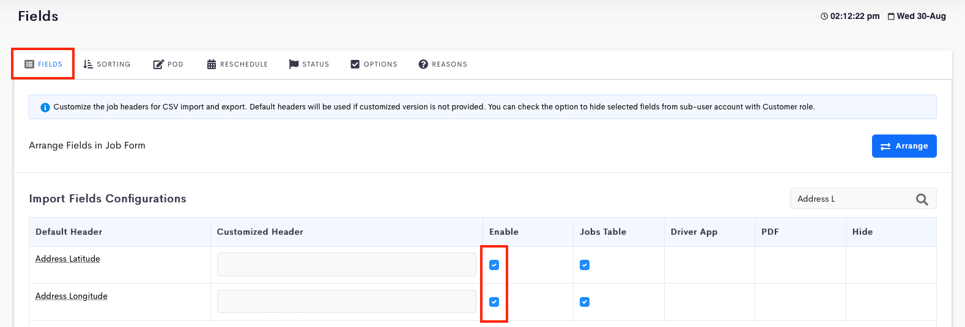The image size is (965, 327).
Task: Click the blue Arrange button
Action: (904, 146)
